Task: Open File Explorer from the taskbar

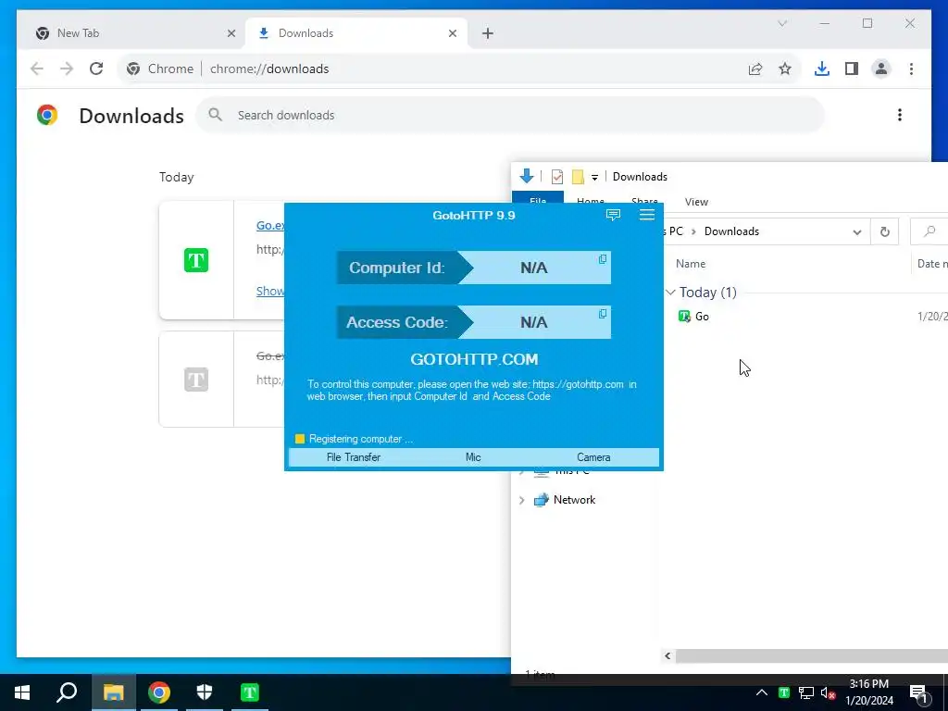Action: [x=113, y=692]
